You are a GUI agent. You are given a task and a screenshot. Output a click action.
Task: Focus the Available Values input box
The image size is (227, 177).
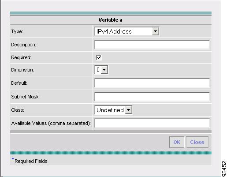152,123
